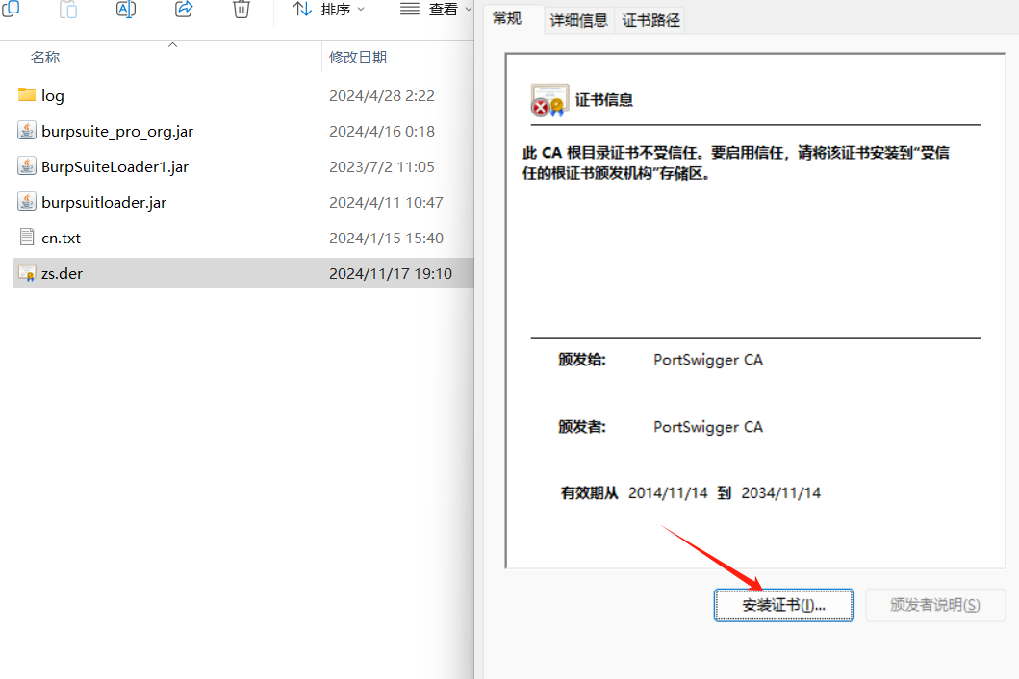Click the file name "cn.txt"

61,239
